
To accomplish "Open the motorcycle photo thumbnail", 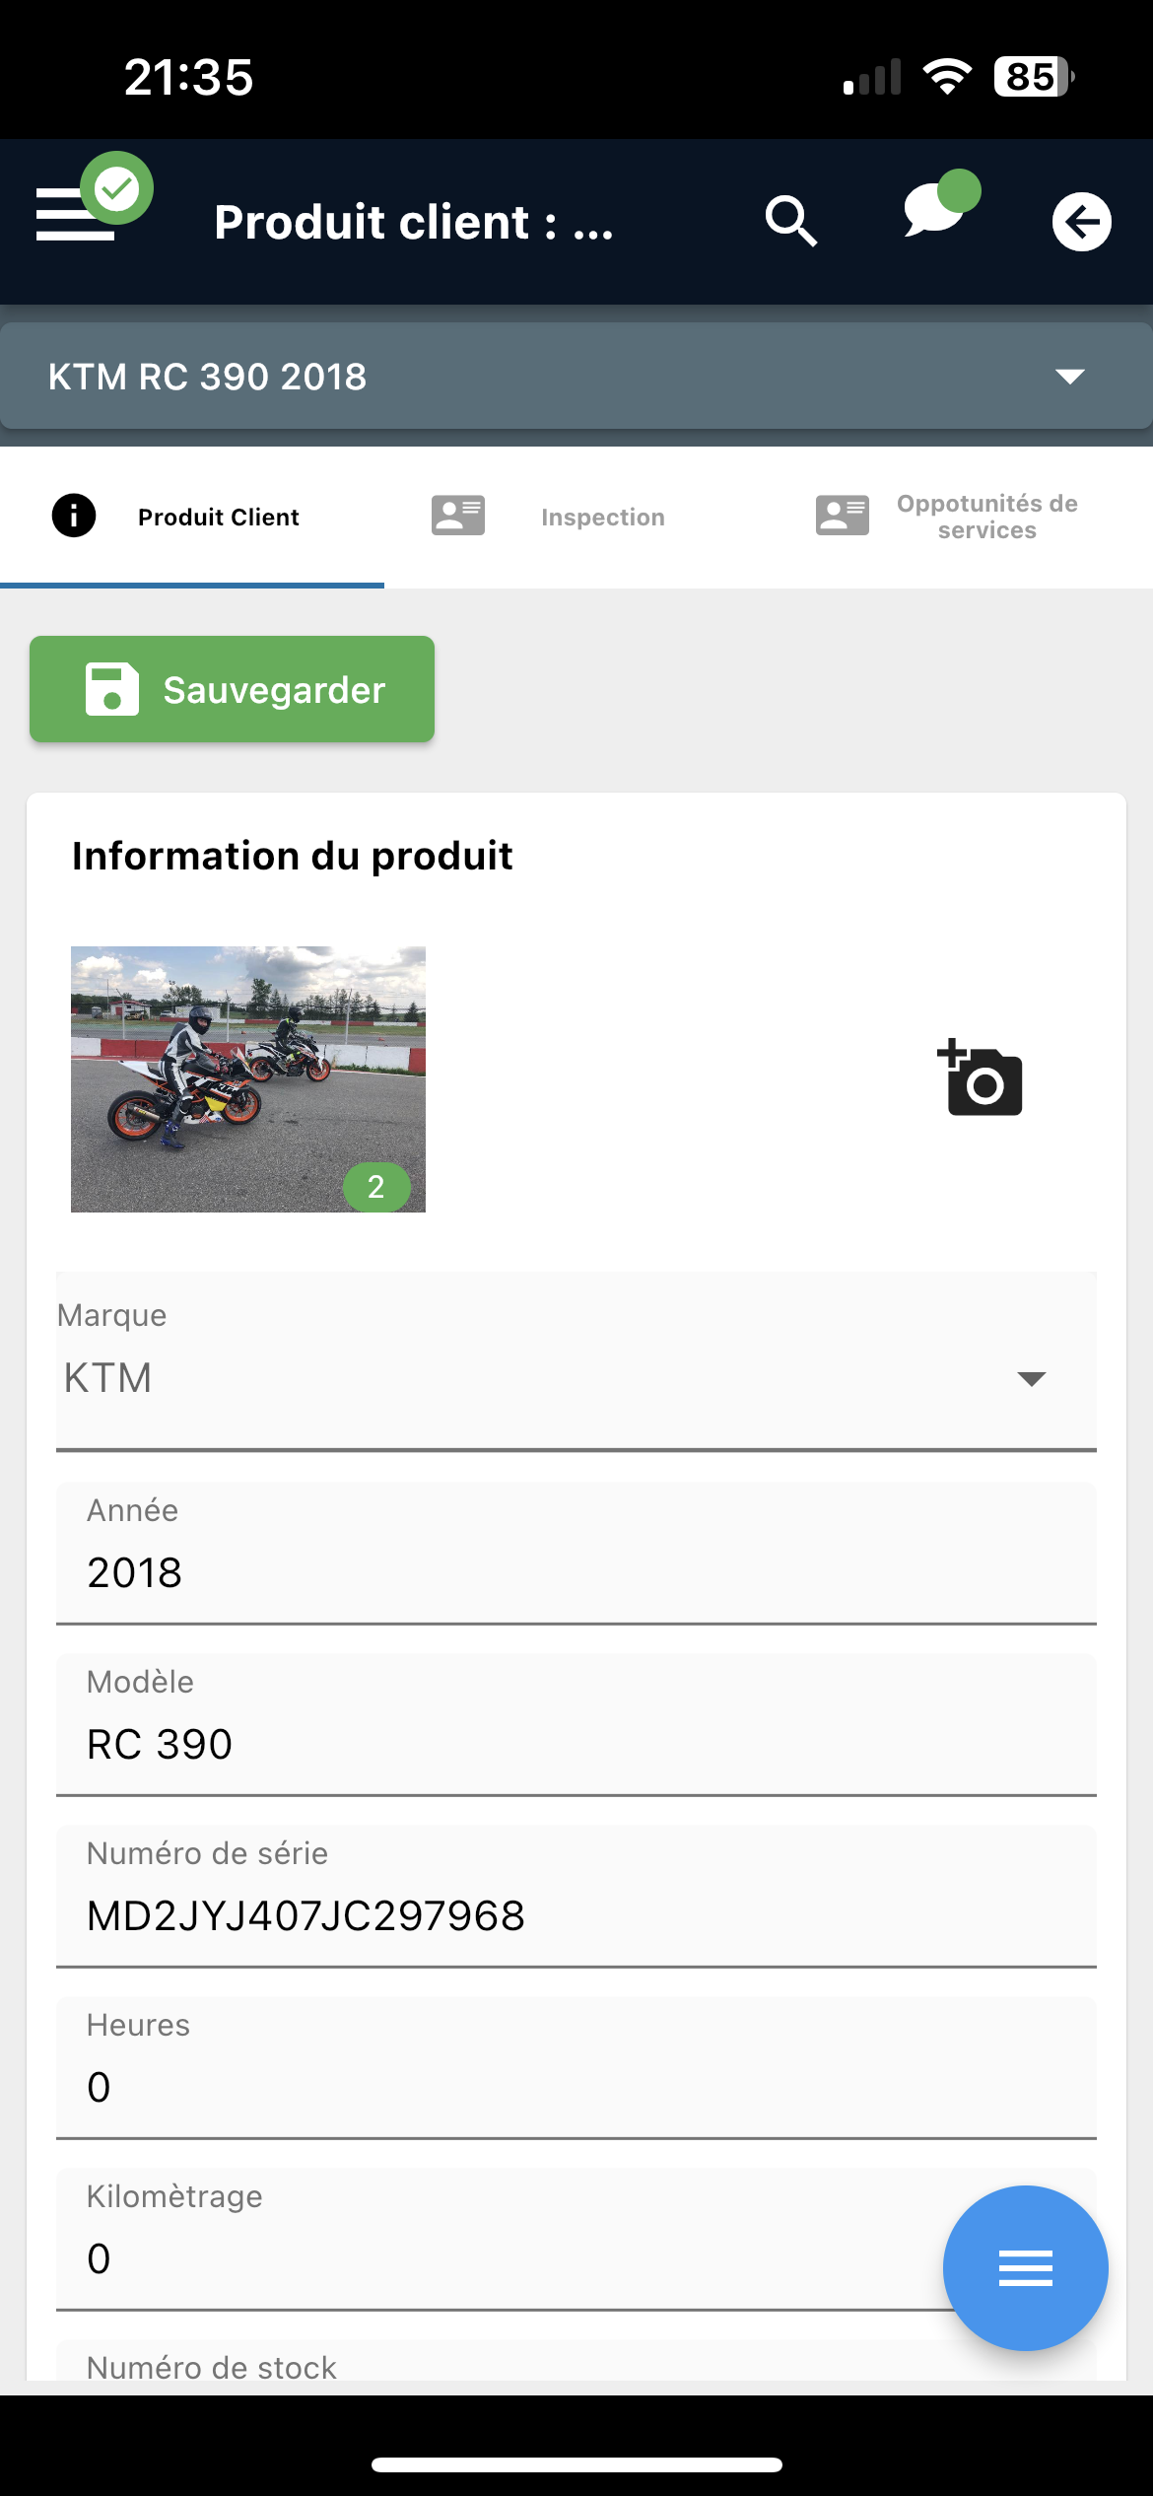I will click(248, 1079).
